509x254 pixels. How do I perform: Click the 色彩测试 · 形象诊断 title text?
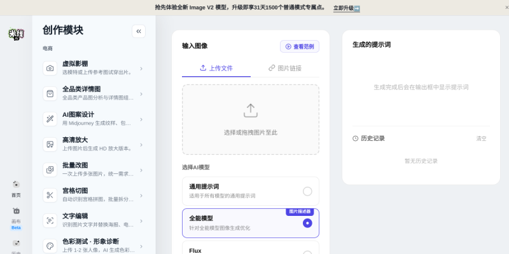pos(90,241)
